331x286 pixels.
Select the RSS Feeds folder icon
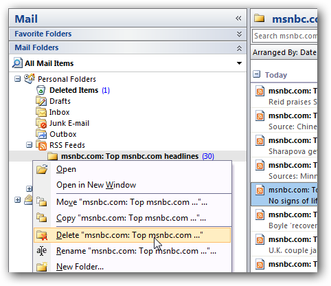(x=41, y=145)
